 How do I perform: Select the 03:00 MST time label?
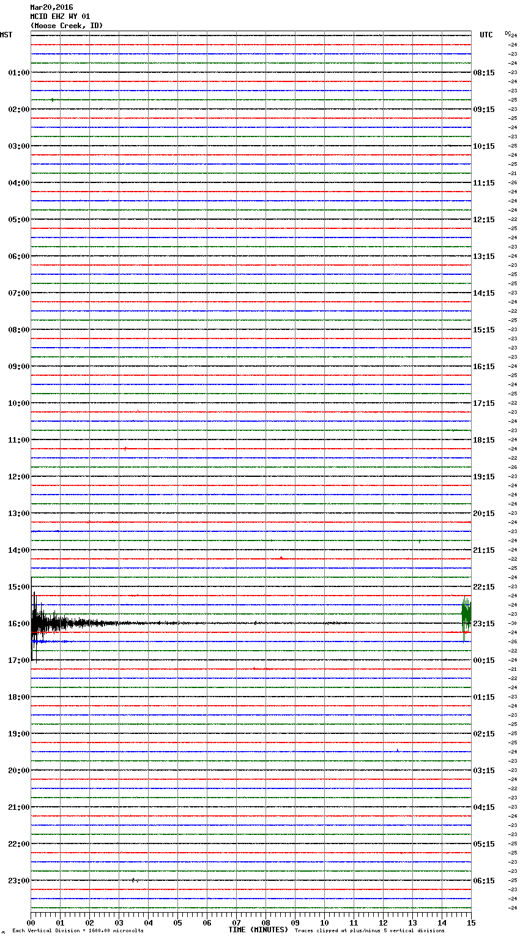pyautogui.click(x=19, y=146)
